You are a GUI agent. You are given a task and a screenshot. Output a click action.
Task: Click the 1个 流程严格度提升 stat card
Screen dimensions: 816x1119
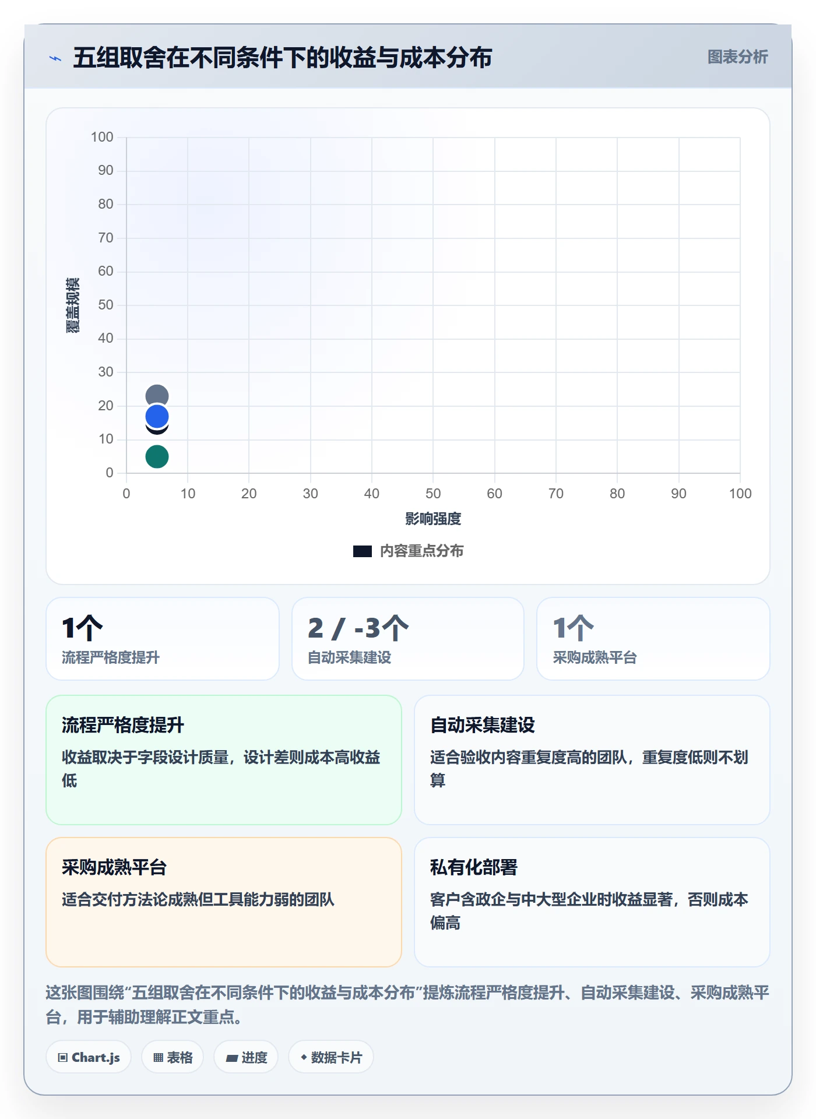coord(163,639)
